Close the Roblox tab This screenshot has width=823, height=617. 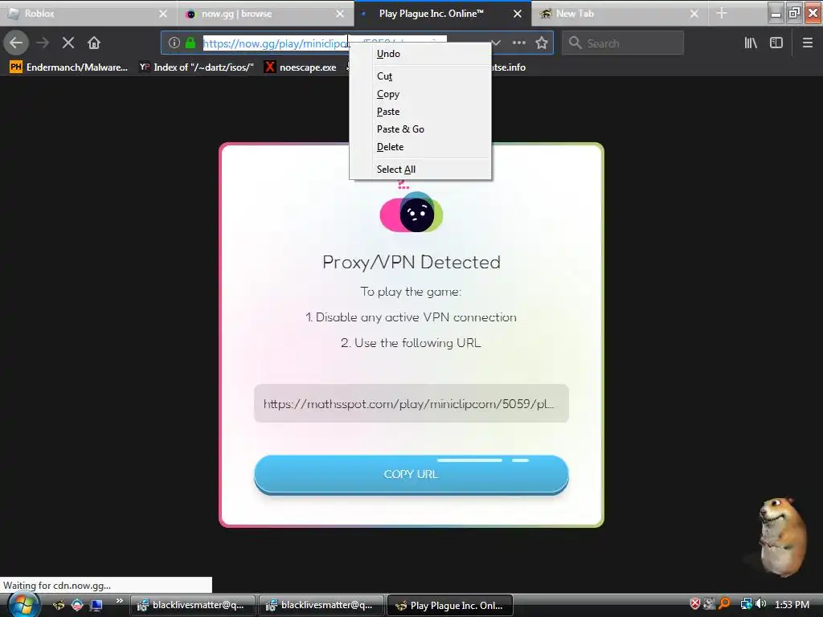[x=163, y=14]
